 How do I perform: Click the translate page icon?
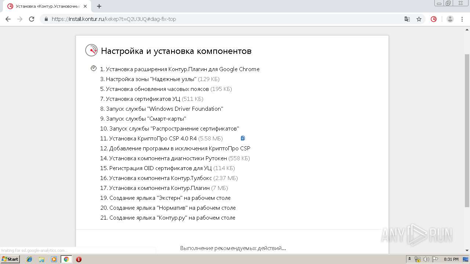tap(407, 19)
